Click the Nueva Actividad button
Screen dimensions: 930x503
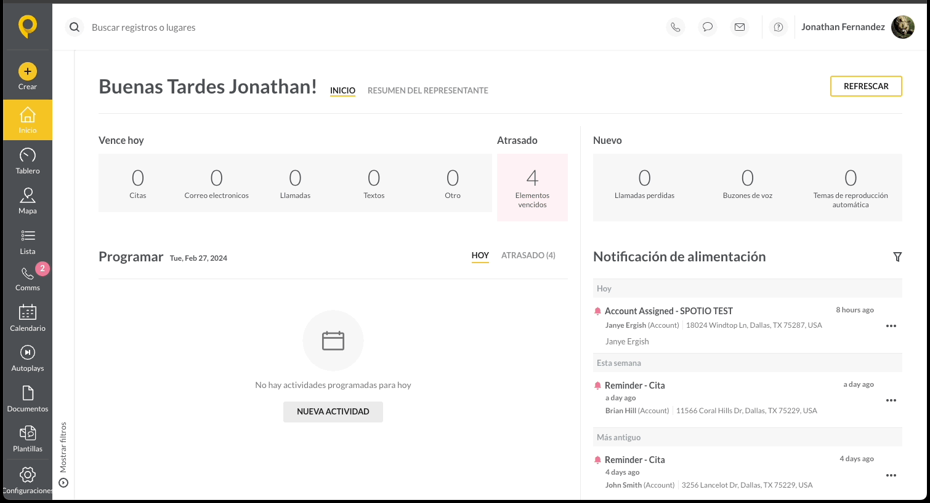(x=333, y=412)
